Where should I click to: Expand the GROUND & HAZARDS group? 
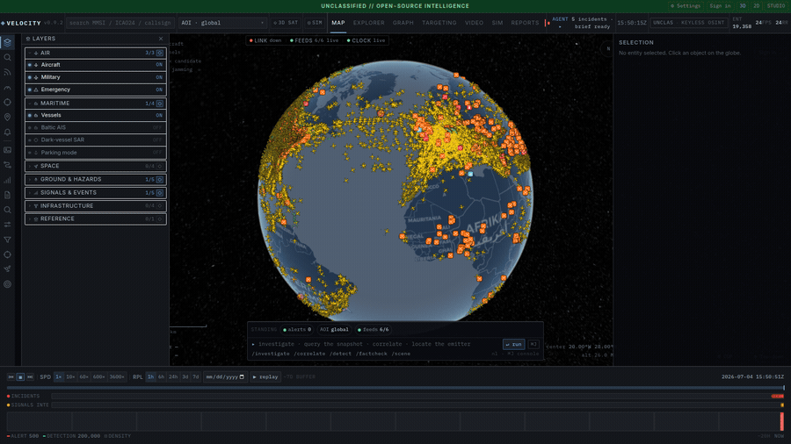coord(30,180)
